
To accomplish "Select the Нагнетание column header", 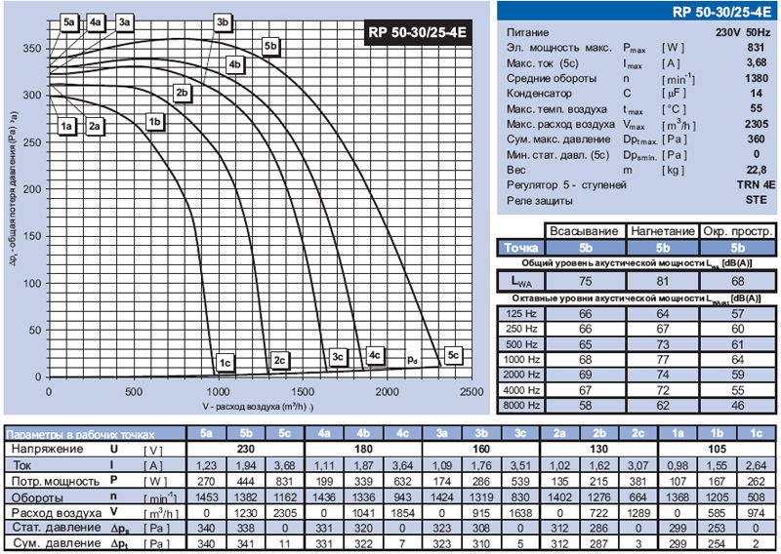I will [x=661, y=231].
